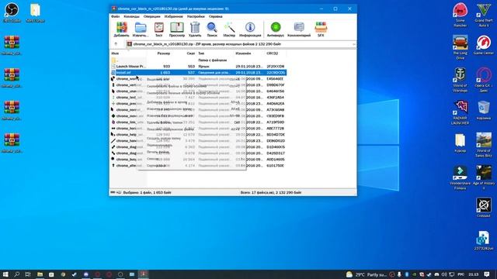Open Windows Start menu button
Image resolution: width=497 pixels, height=279 pixels.
5,274
